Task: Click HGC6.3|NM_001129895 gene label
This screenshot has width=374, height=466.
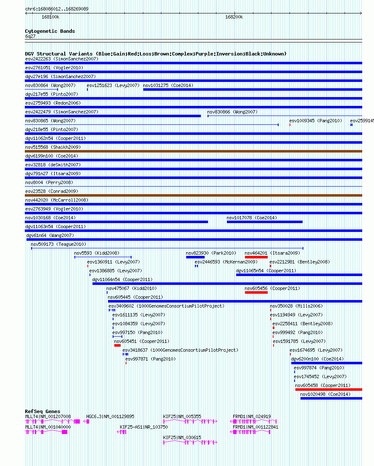Action: click(x=110, y=417)
